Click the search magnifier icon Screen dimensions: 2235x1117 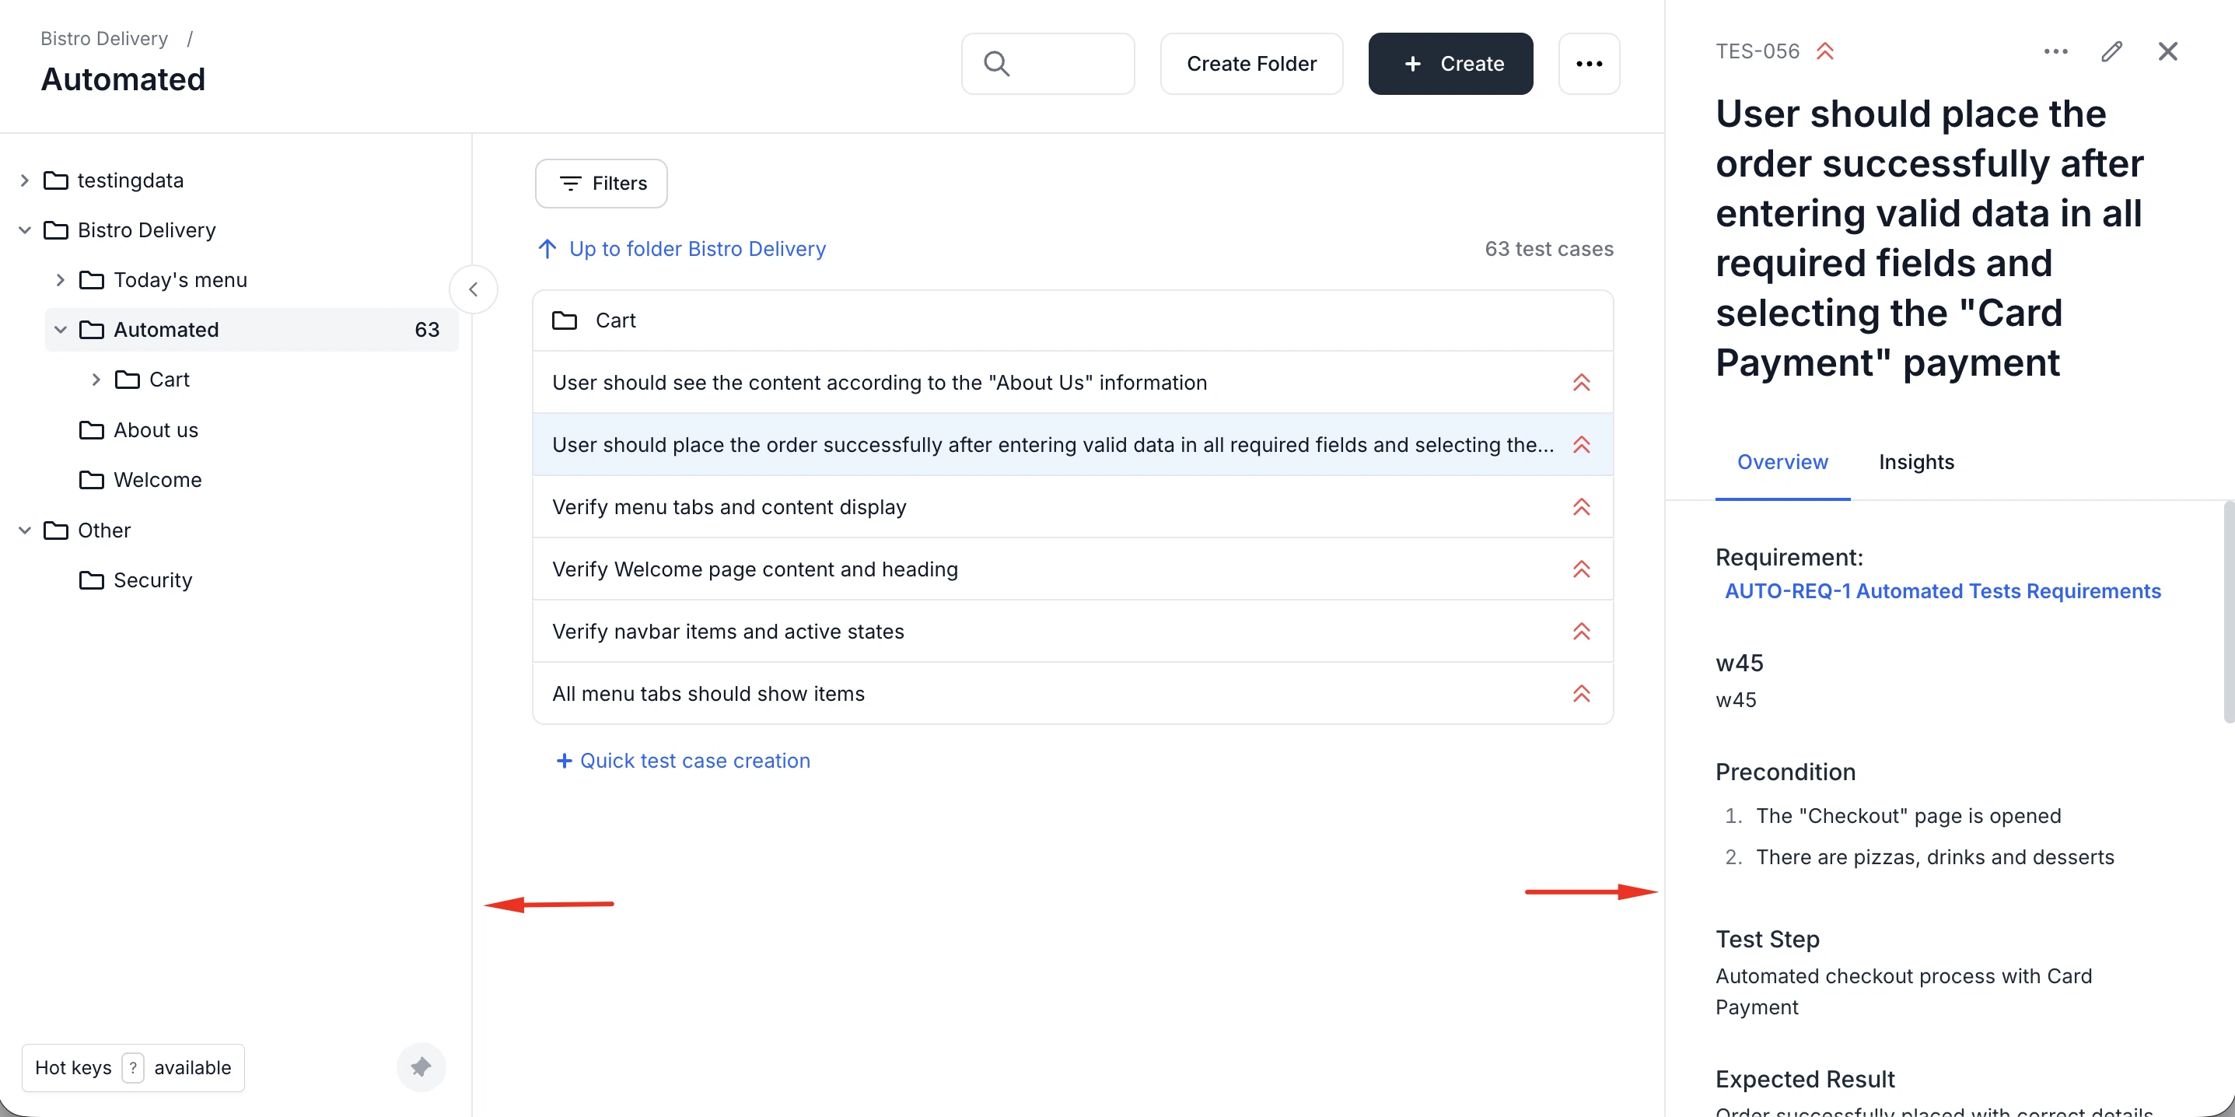click(996, 63)
